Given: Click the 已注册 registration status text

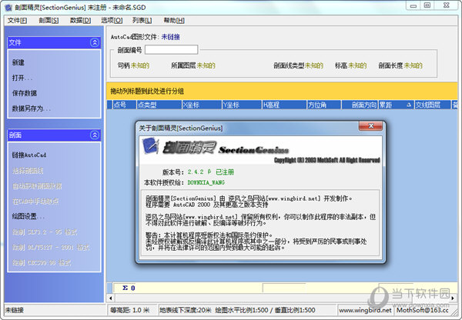Looking at the screenshot, I should (225, 172).
